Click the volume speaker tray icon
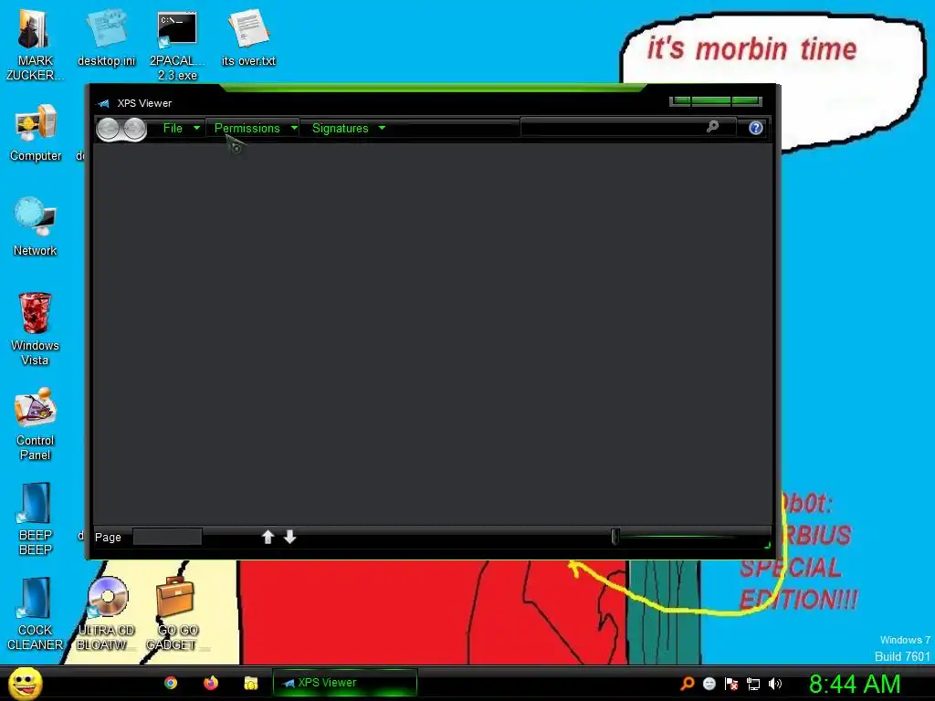The image size is (935, 701). click(775, 684)
